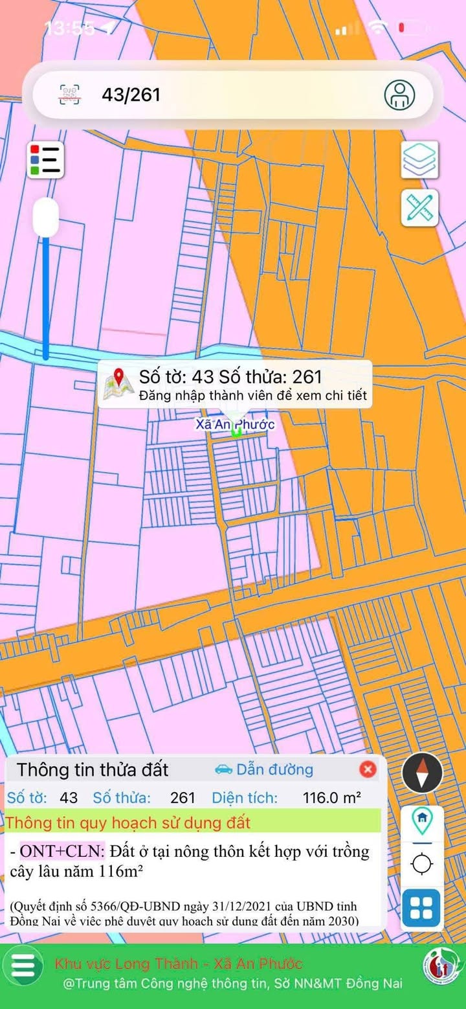The image size is (466, 1009).
Task: Close the Thông tin thửa đất panel
Action: [368, 769]
